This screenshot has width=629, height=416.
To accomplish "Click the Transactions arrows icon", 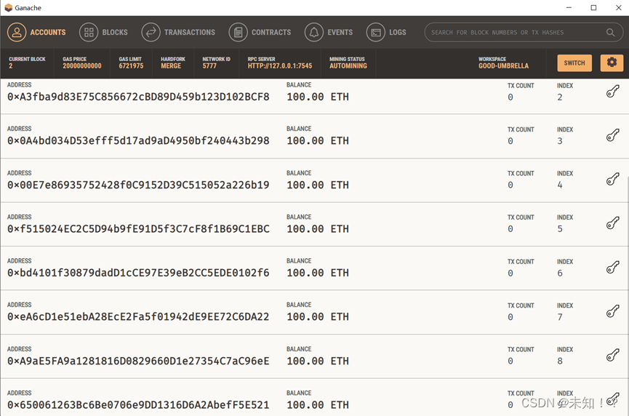I will 151,33.
